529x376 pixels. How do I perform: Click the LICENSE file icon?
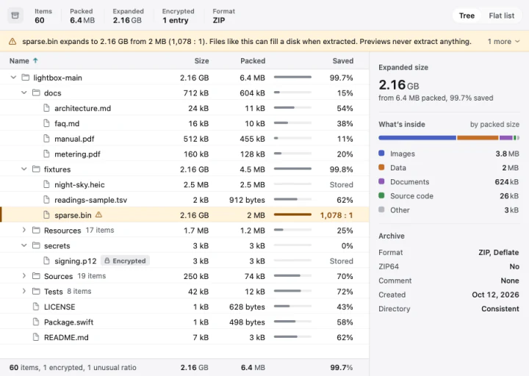pos(36,306)
